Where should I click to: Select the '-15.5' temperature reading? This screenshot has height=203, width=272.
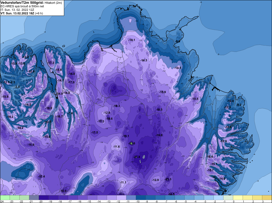195,99
